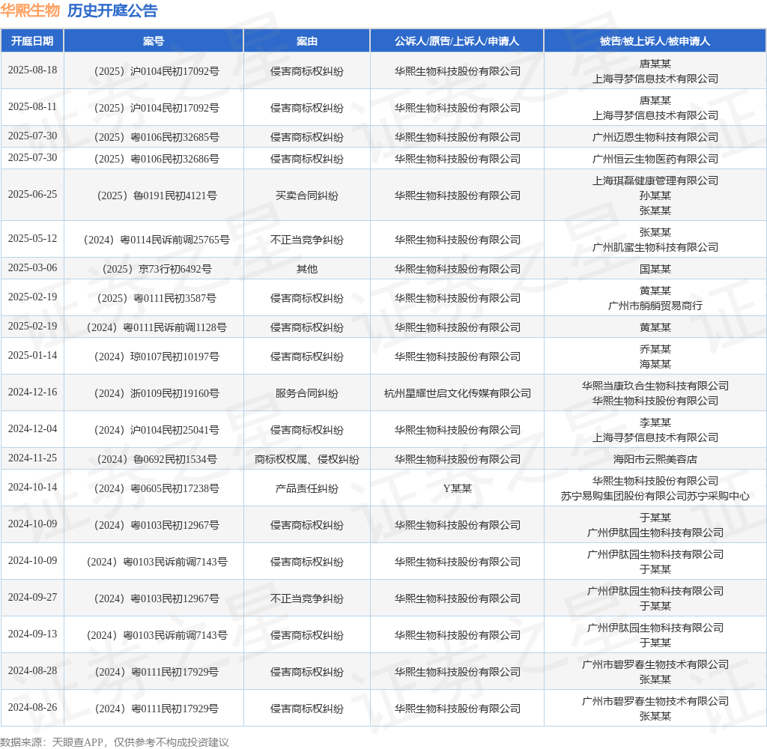Select the date 2024-12-16
767x749 pixels.
coord(32,392)
